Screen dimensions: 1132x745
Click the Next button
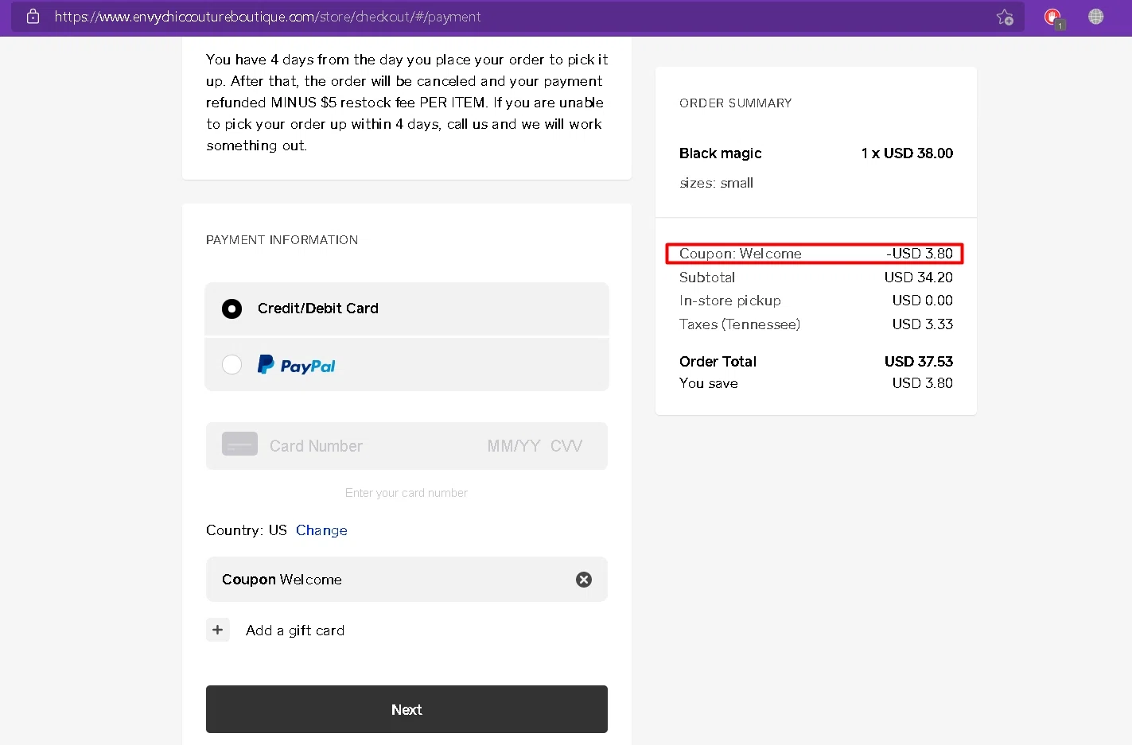[407, 709]
